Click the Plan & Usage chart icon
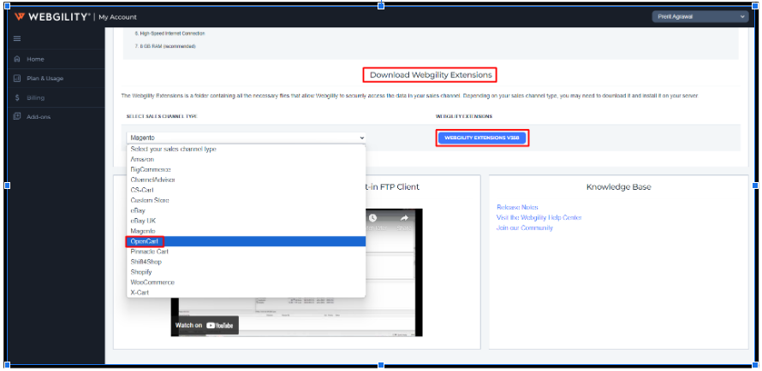Screen dimensions: 762x371 tap(17, 79)
